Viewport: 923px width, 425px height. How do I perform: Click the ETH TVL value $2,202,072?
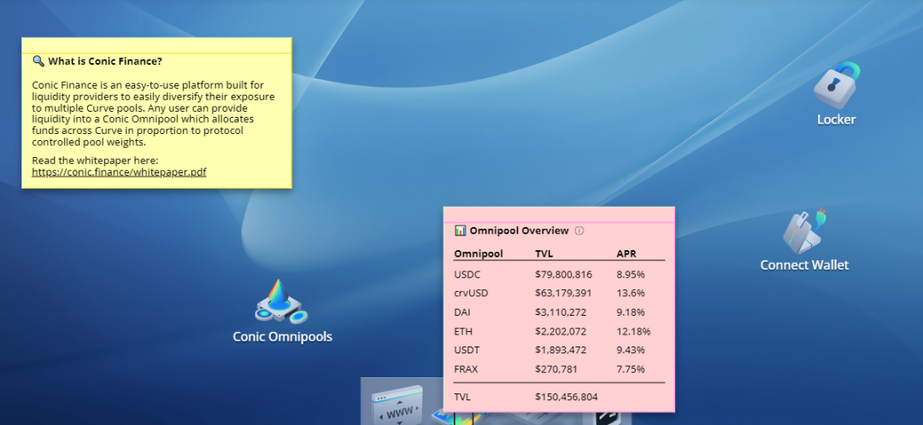tap(561, 331)
